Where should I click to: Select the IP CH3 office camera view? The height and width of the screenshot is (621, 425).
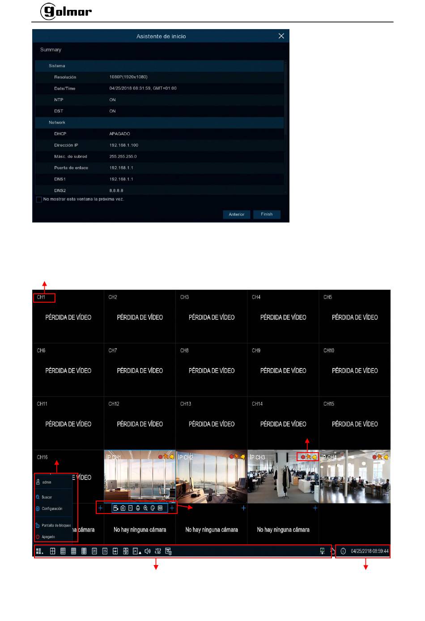pyautogui.click(x=283, y=477)
